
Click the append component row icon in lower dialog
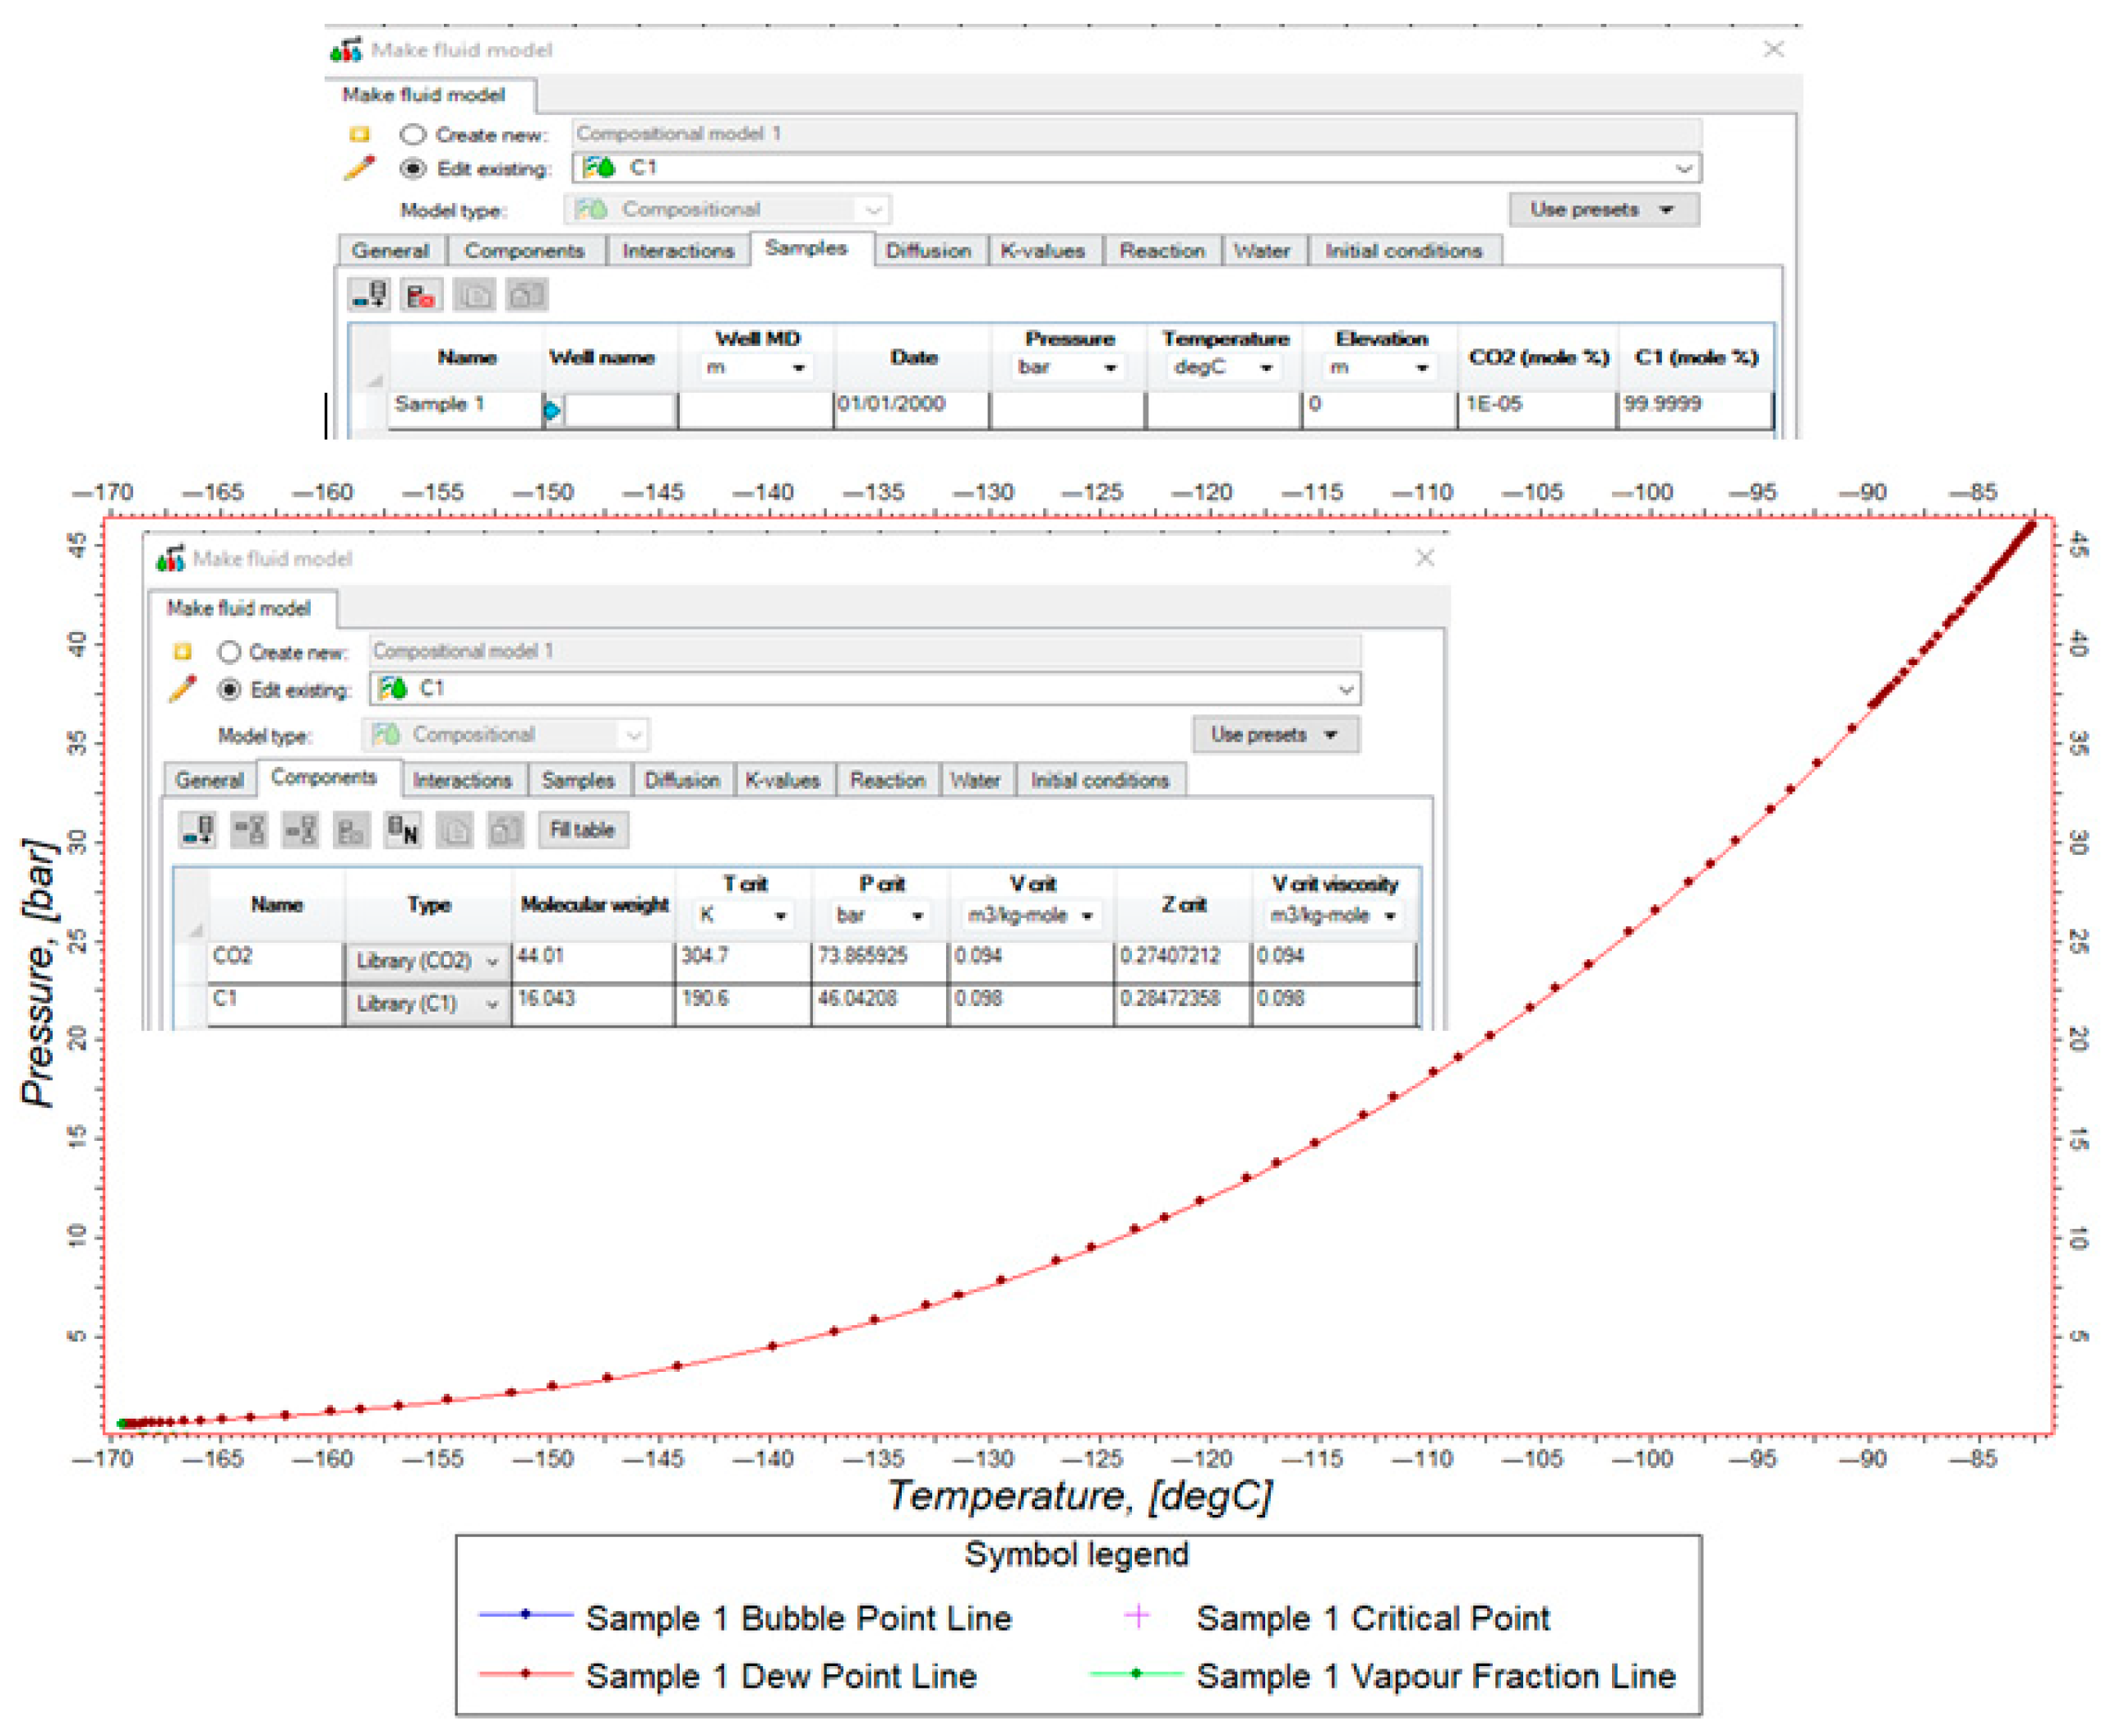click(x=197, y=829)
